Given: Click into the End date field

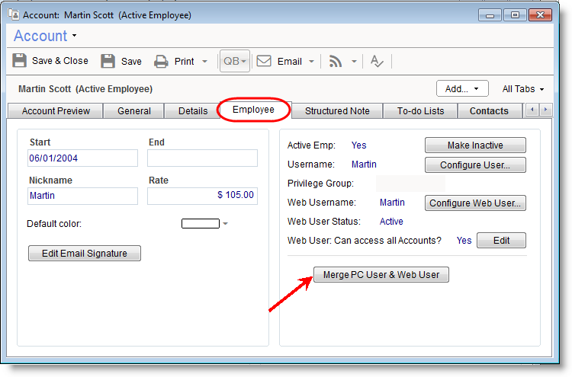Looking at the screenshot, I should pos(202,158).
